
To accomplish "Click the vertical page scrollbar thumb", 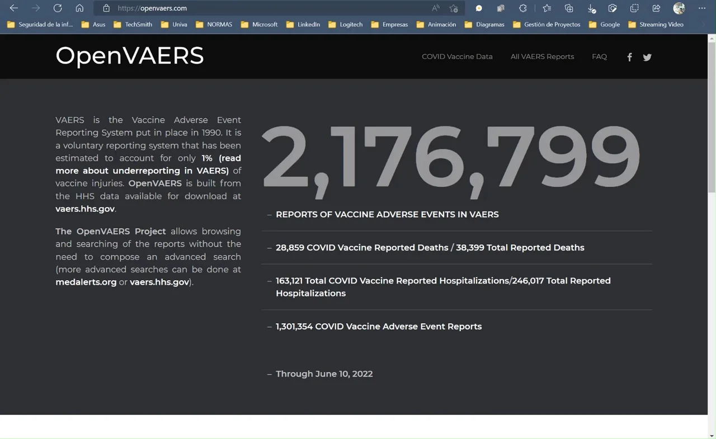I will click(x=712, y=117).
